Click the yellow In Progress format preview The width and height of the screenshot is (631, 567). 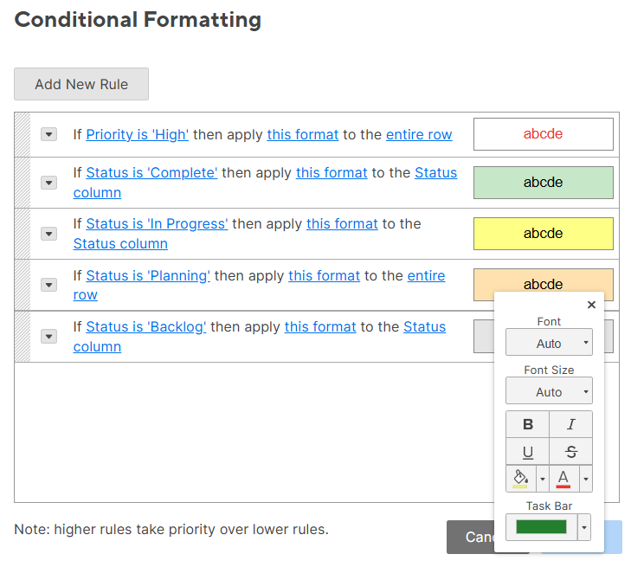coord(543,233)
